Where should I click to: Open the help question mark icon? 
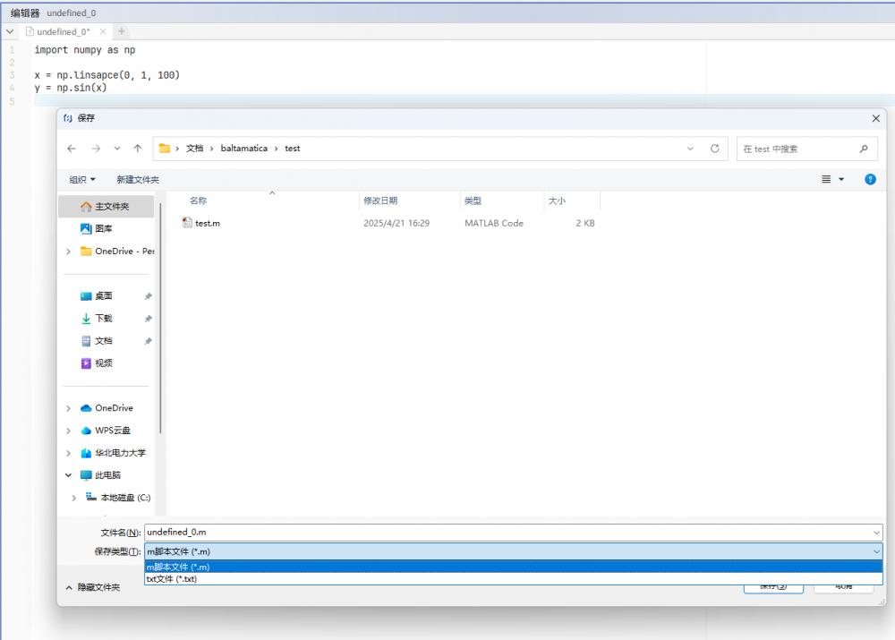(870, 180)
